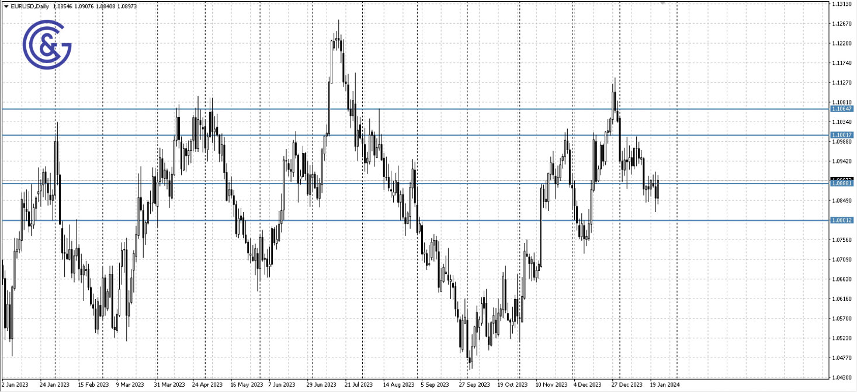Click the low price value 1.08408

click(x=105, y=5)
